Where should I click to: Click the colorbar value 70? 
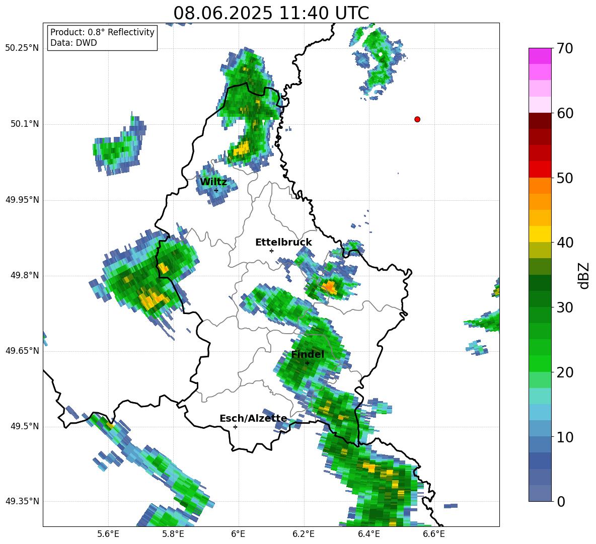pyautogui.click(x=565, y=48)
